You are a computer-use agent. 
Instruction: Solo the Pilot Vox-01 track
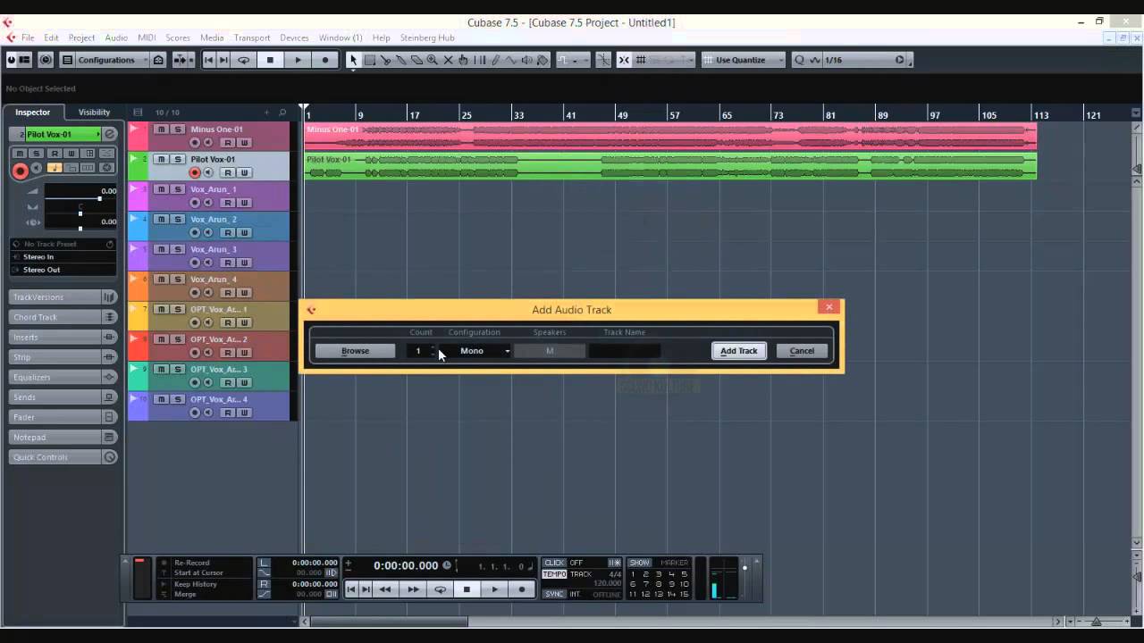click(178, 159)
